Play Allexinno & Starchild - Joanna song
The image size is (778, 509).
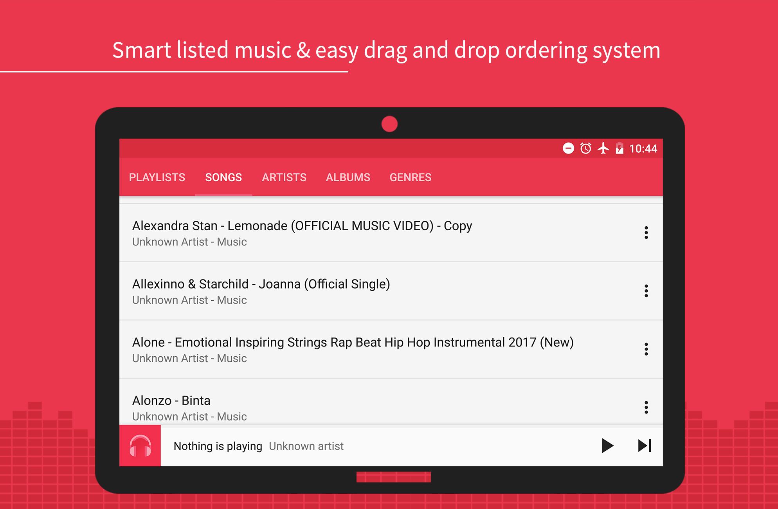[x=391, y=291]
